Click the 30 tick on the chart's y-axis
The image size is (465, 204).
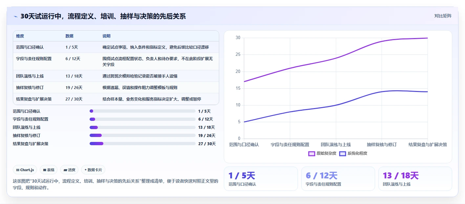[238, 38]
